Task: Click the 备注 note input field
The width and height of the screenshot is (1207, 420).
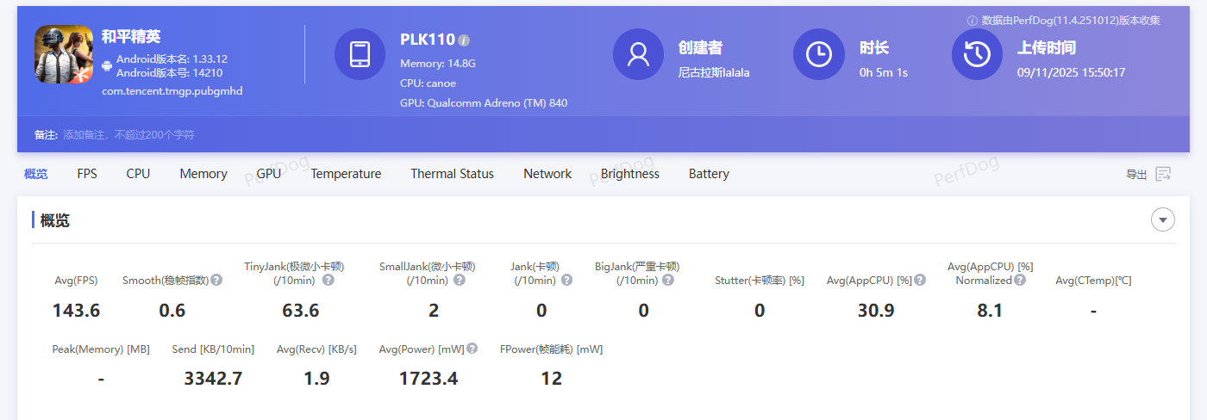Action: (129, 135)
